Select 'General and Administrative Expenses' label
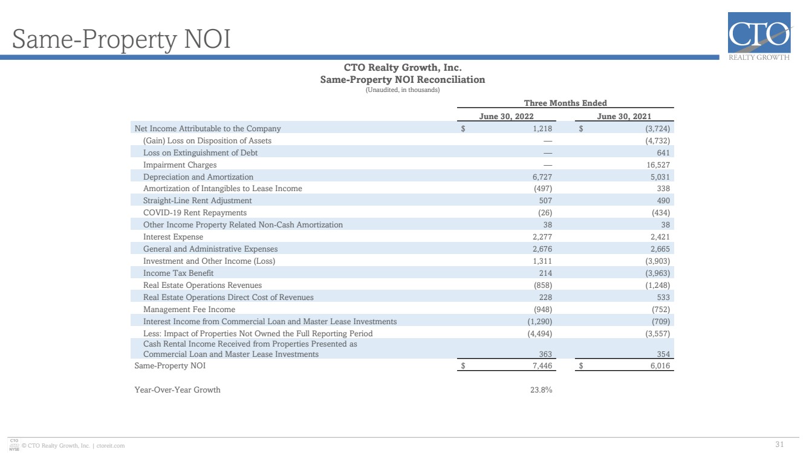This screenshot has height=453, width=806. [x=210, y=249]
